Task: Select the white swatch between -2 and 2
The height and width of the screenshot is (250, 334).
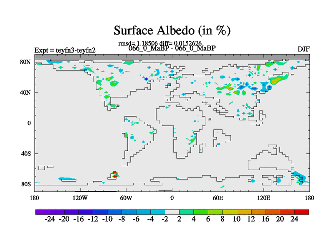Action: click(172, 212)
